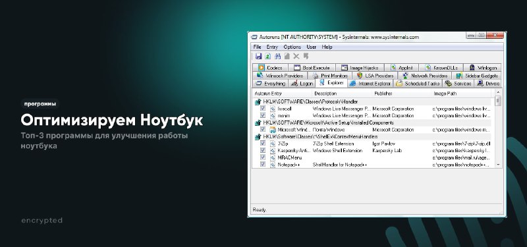Switch to the AppInit tab
The width and height of the screenshot is (527, 247).
(401, 68)
